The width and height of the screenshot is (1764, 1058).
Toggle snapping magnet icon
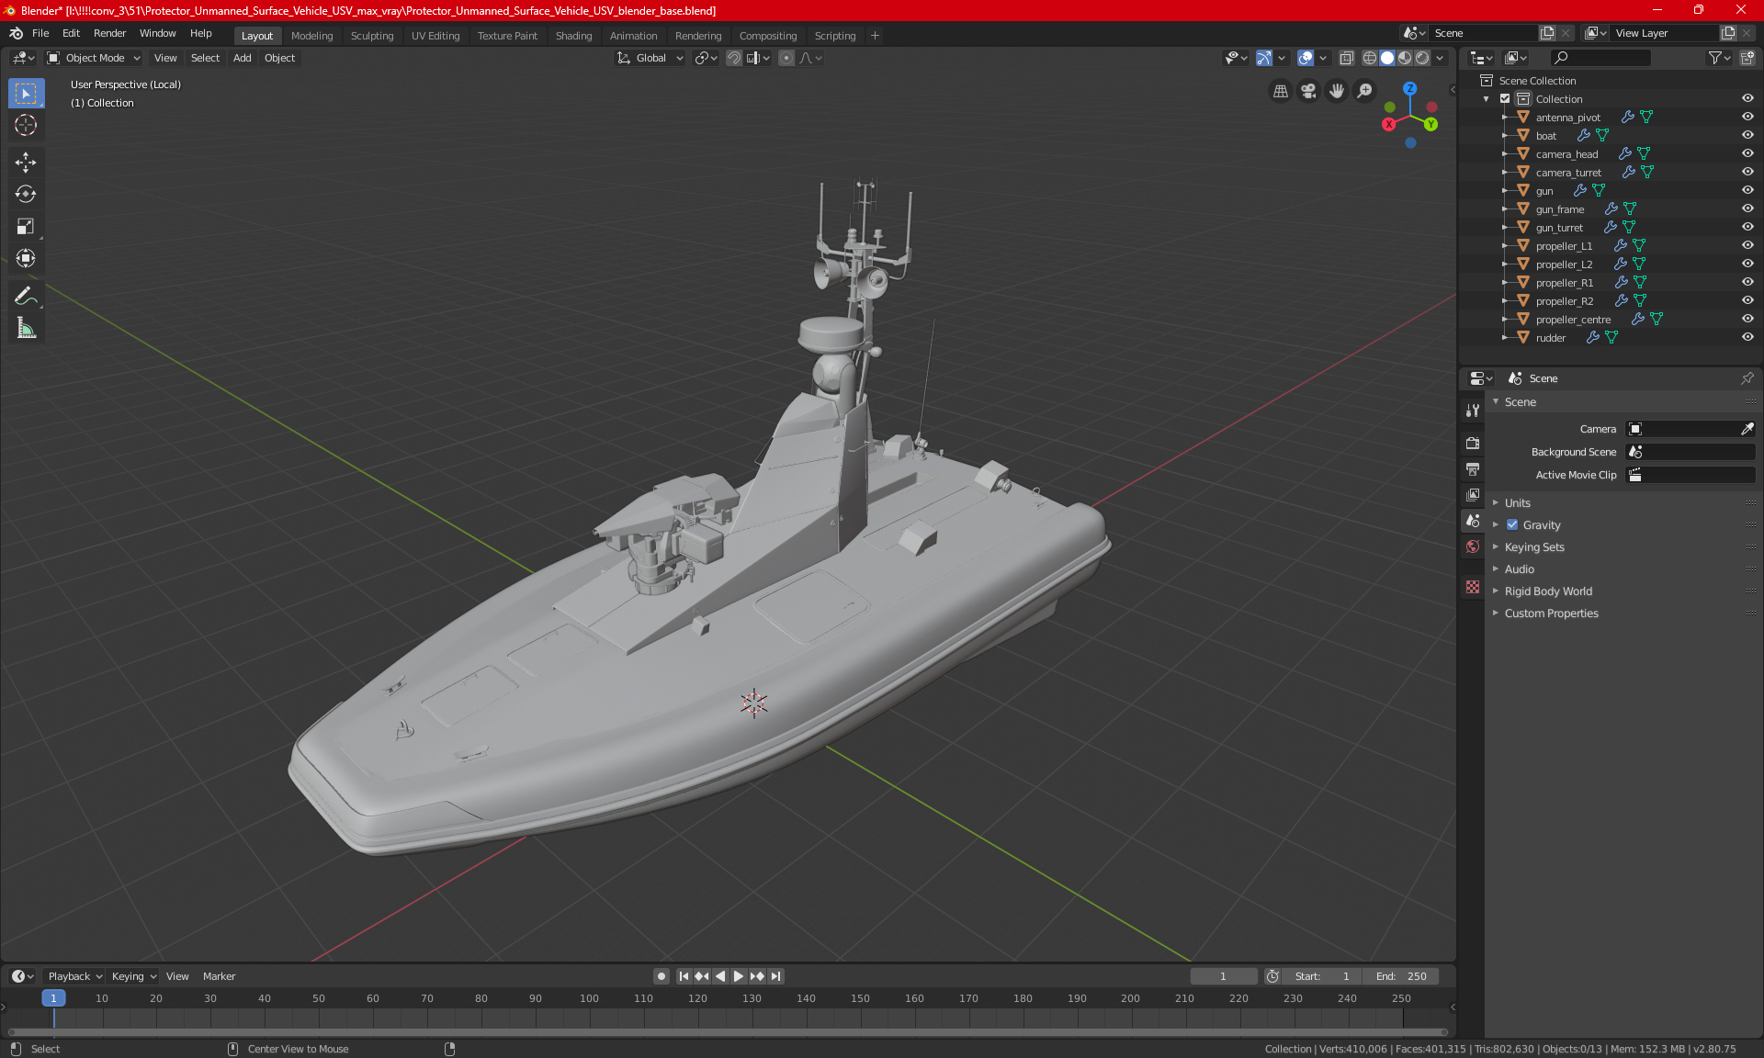(x=733, y=58)
